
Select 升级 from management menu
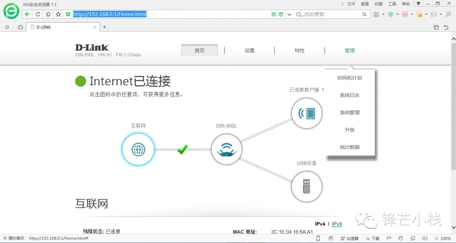350,130
